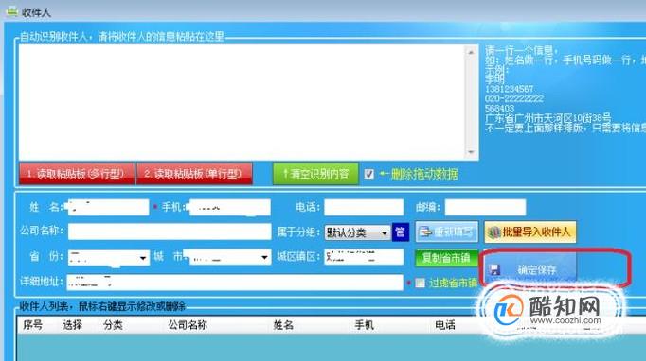The image size is (646, 361).
Task: Click the green 复制省市镇 button
Action: pyautogui.click(x=446, y=258)
